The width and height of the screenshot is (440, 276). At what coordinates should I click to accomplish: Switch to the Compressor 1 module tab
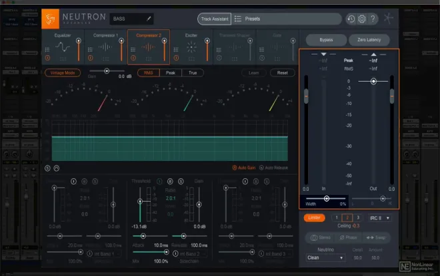(x=106, y=47)
